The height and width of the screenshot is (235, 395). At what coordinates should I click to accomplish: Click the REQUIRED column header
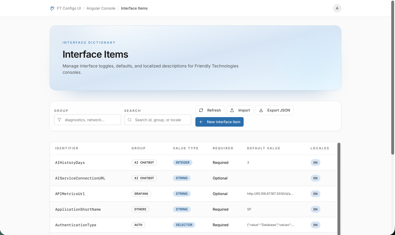[x=223, y=148]
